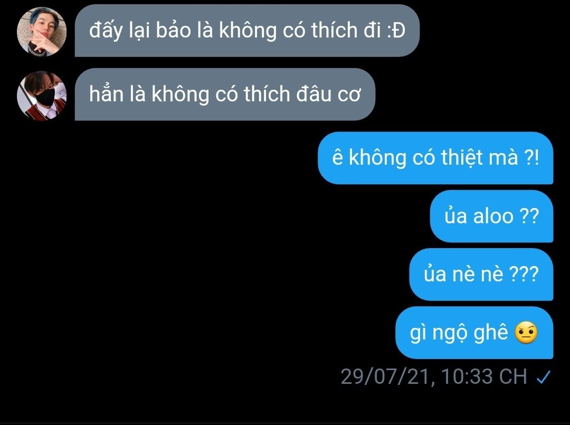570x425 pixels.
Task: Select the 'ủa nè nè ???' message bubble
Action: click(481, 274)
